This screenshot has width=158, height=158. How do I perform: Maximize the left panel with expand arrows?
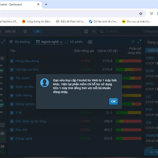coord(3,41)
